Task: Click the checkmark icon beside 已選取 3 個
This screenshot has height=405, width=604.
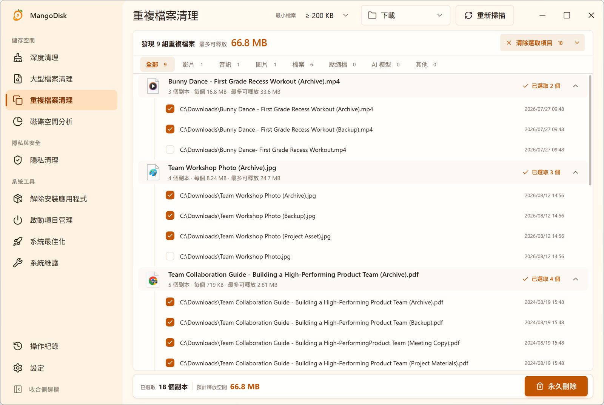Action: pyautogui.click(x=525, y=172)
